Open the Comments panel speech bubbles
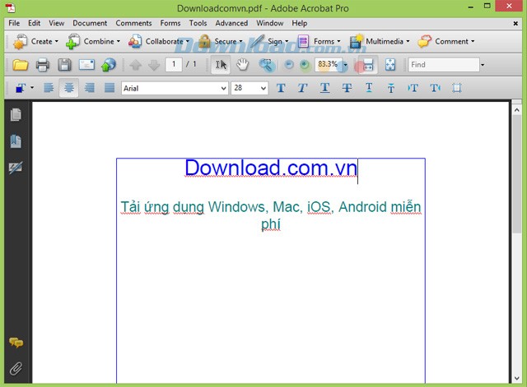The image size is (527, 387). [x=16, y=343]
